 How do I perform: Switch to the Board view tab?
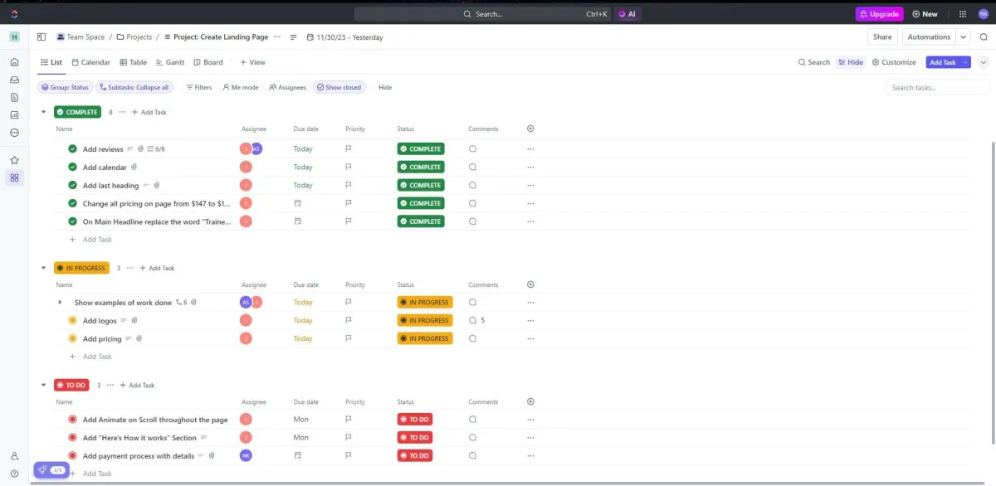point(208,62)
